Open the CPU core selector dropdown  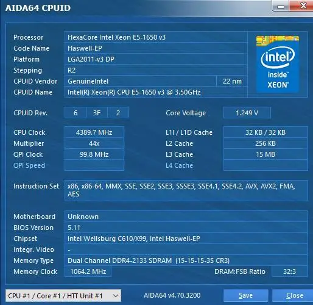63,295
